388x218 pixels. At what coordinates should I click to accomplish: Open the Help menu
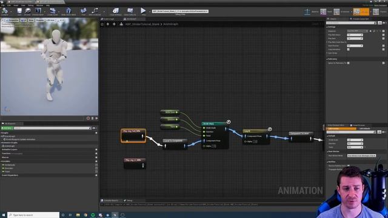tap(48, 5)
